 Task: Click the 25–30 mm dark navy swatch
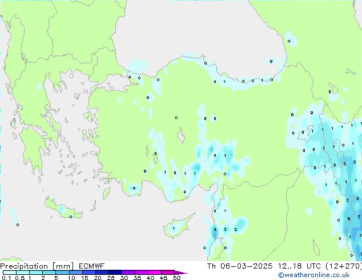coord(115,273)
